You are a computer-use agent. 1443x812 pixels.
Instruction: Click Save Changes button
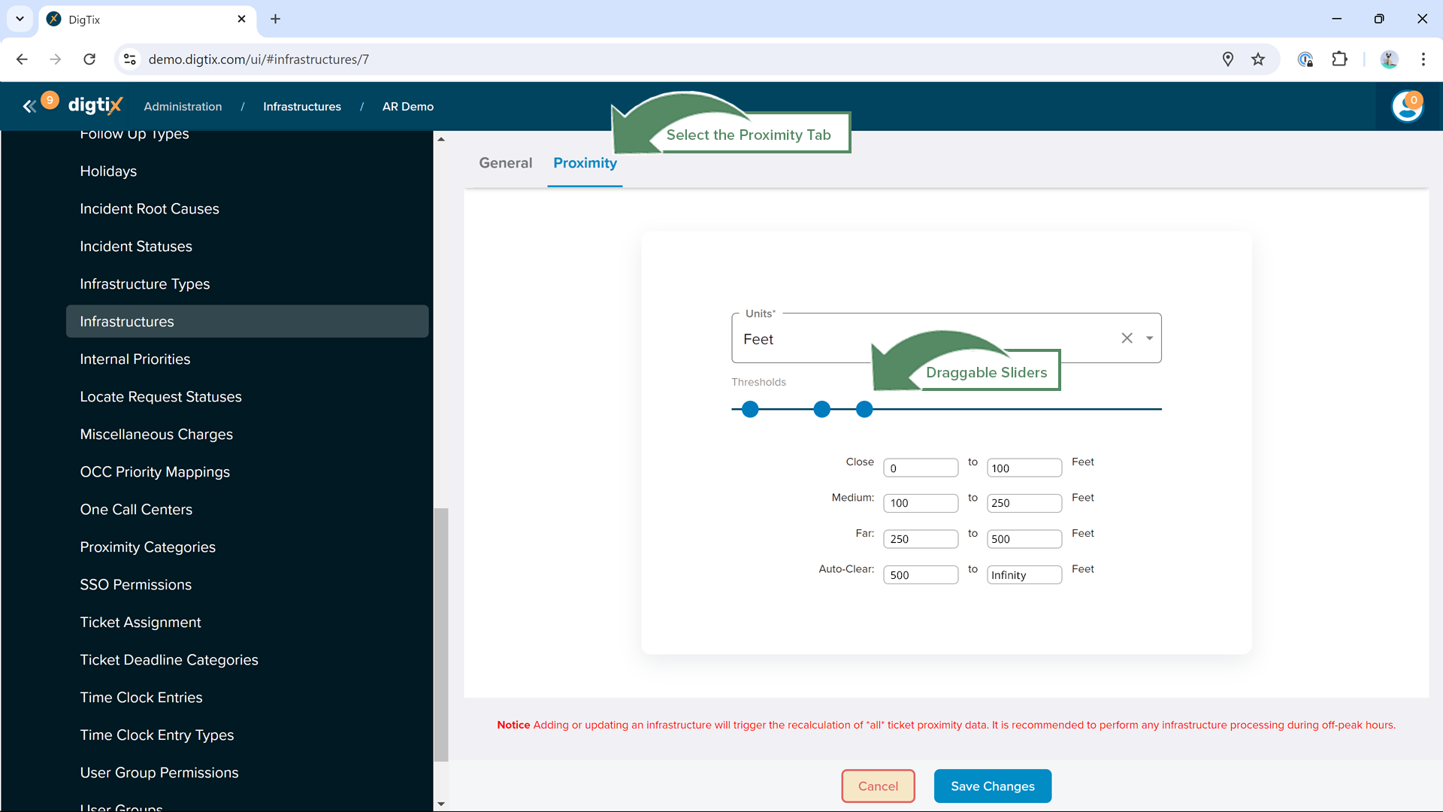(992, 786)
